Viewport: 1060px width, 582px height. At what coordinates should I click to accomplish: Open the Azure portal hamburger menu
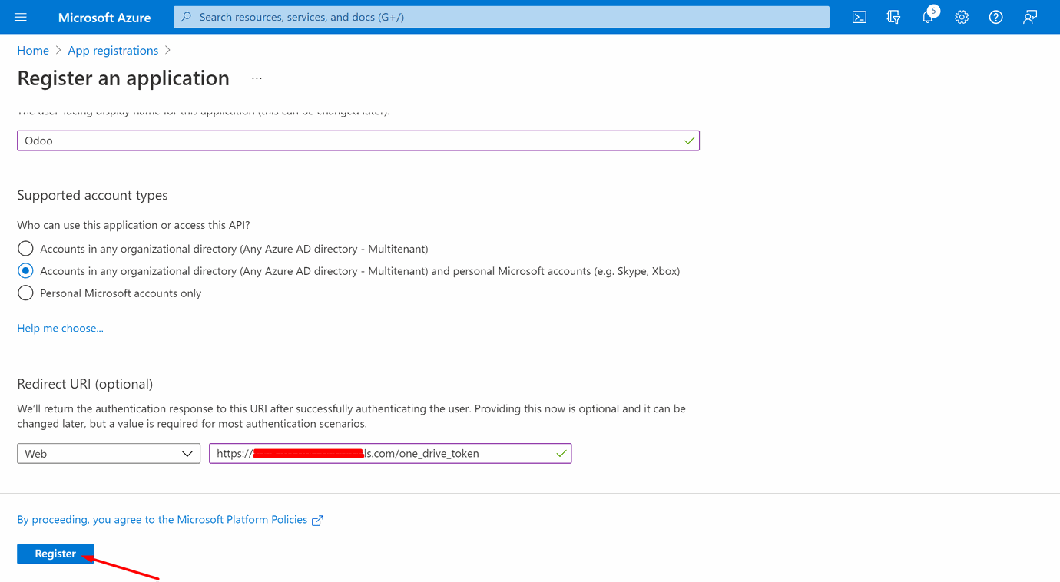tap(21, 17)
